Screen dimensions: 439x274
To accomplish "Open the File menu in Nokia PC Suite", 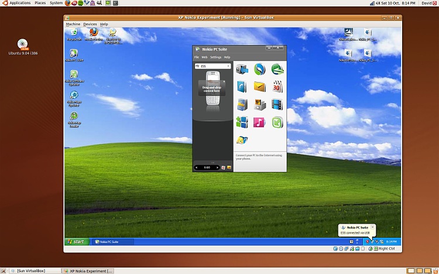I will click(197, 57).
